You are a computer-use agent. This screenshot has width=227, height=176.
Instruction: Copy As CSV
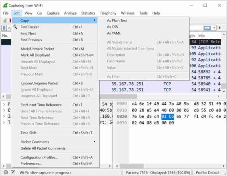click(113, 27)
